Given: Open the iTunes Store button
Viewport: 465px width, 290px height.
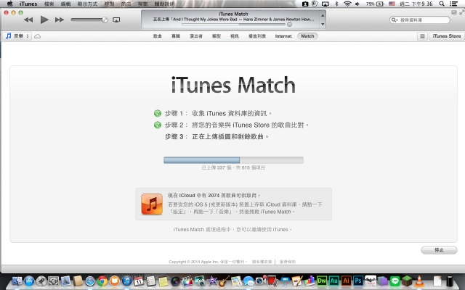Looking at the screenshot, I should pos(447,36).
